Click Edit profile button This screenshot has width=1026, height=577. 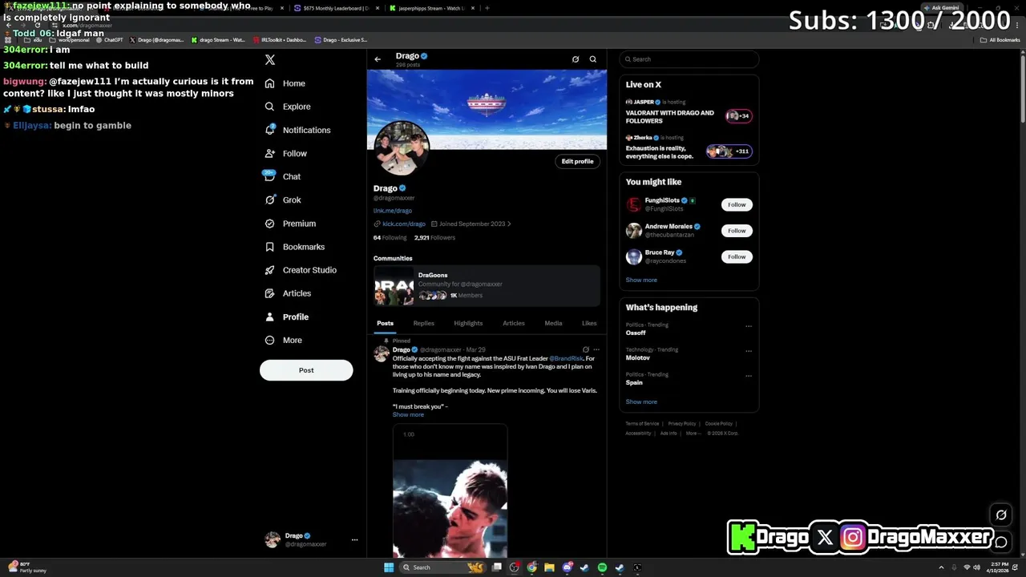pos(577,161)
